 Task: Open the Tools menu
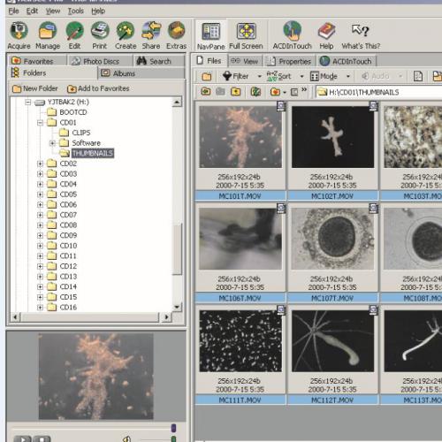click(x=76, y=11)
